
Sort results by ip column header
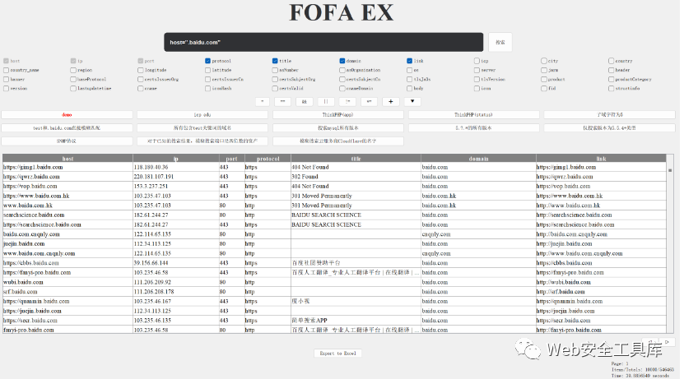click(x=176, y=159)
